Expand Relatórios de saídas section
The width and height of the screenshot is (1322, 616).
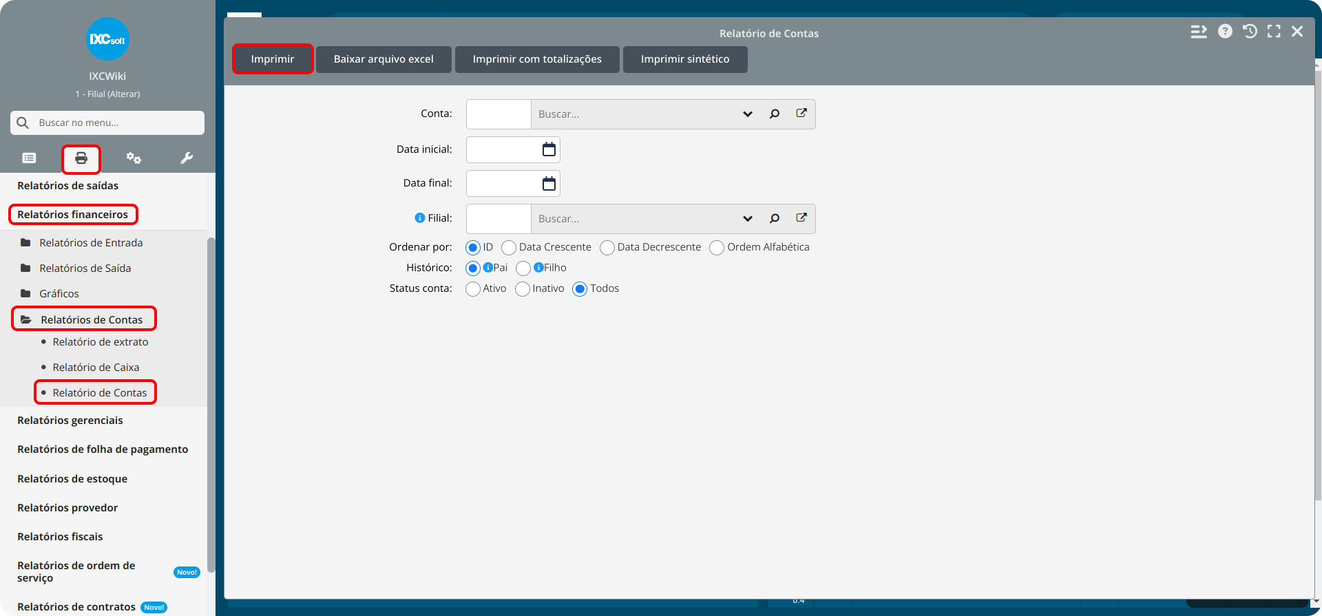pyautogui.click(x=68, y=185)
